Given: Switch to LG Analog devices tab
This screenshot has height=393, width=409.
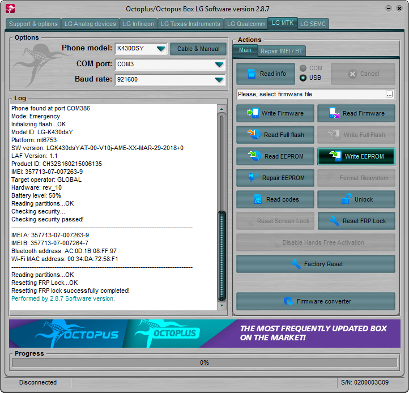Looking at the screenshot, I should pyautogui.click(x=90, y=24).
